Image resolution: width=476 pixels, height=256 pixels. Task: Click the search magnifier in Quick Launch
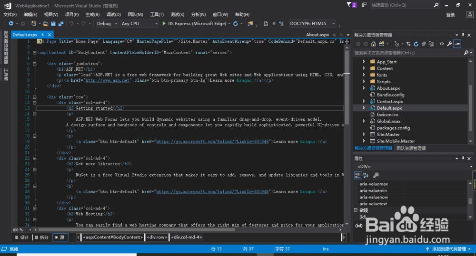point(436,5)
